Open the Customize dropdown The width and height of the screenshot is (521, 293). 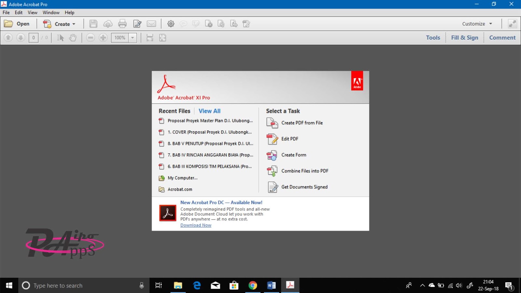477,24
